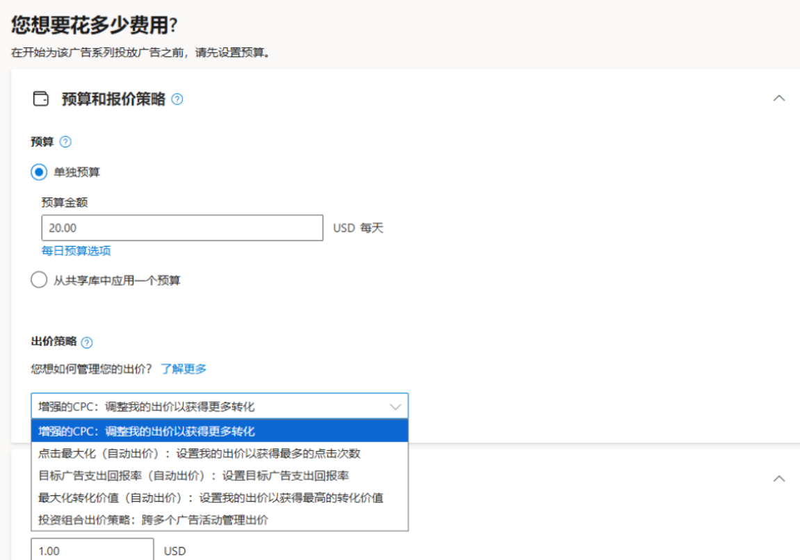The width and height of the screenshot is (800, 560).
Task: Open help icon next to 出价策略 label
Action: (87, 343)
